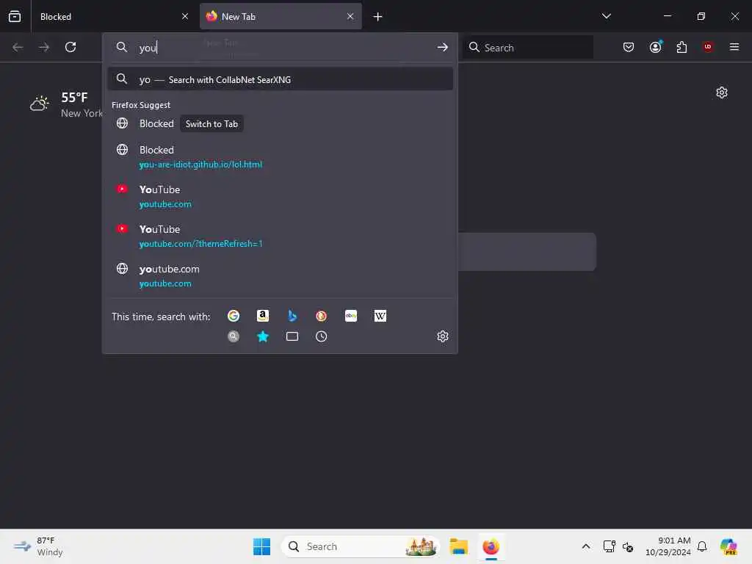This screenshot has width=752, height=564.
Task: Open network display tray icon
Action: 609,546
